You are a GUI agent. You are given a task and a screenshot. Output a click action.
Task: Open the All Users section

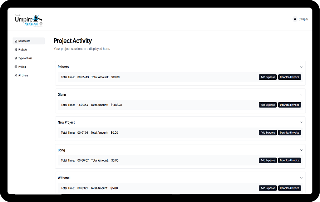point(23,75)
